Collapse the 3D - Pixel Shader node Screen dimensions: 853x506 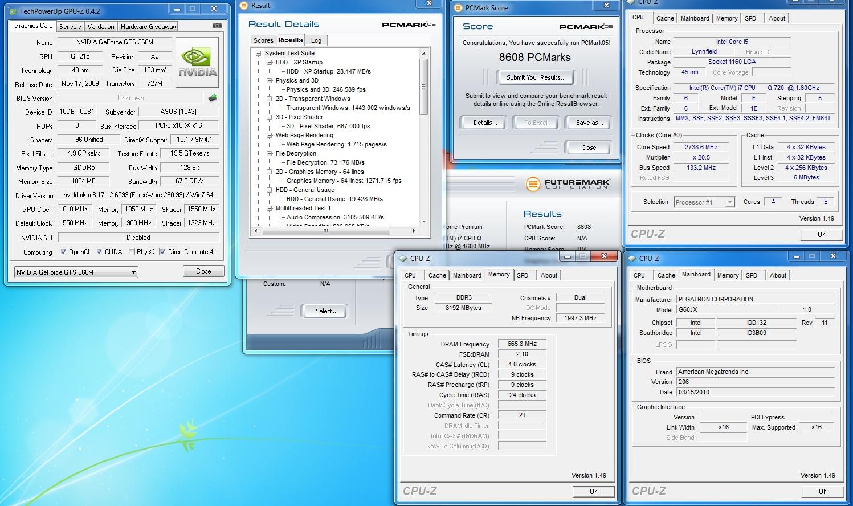[270, 117]
